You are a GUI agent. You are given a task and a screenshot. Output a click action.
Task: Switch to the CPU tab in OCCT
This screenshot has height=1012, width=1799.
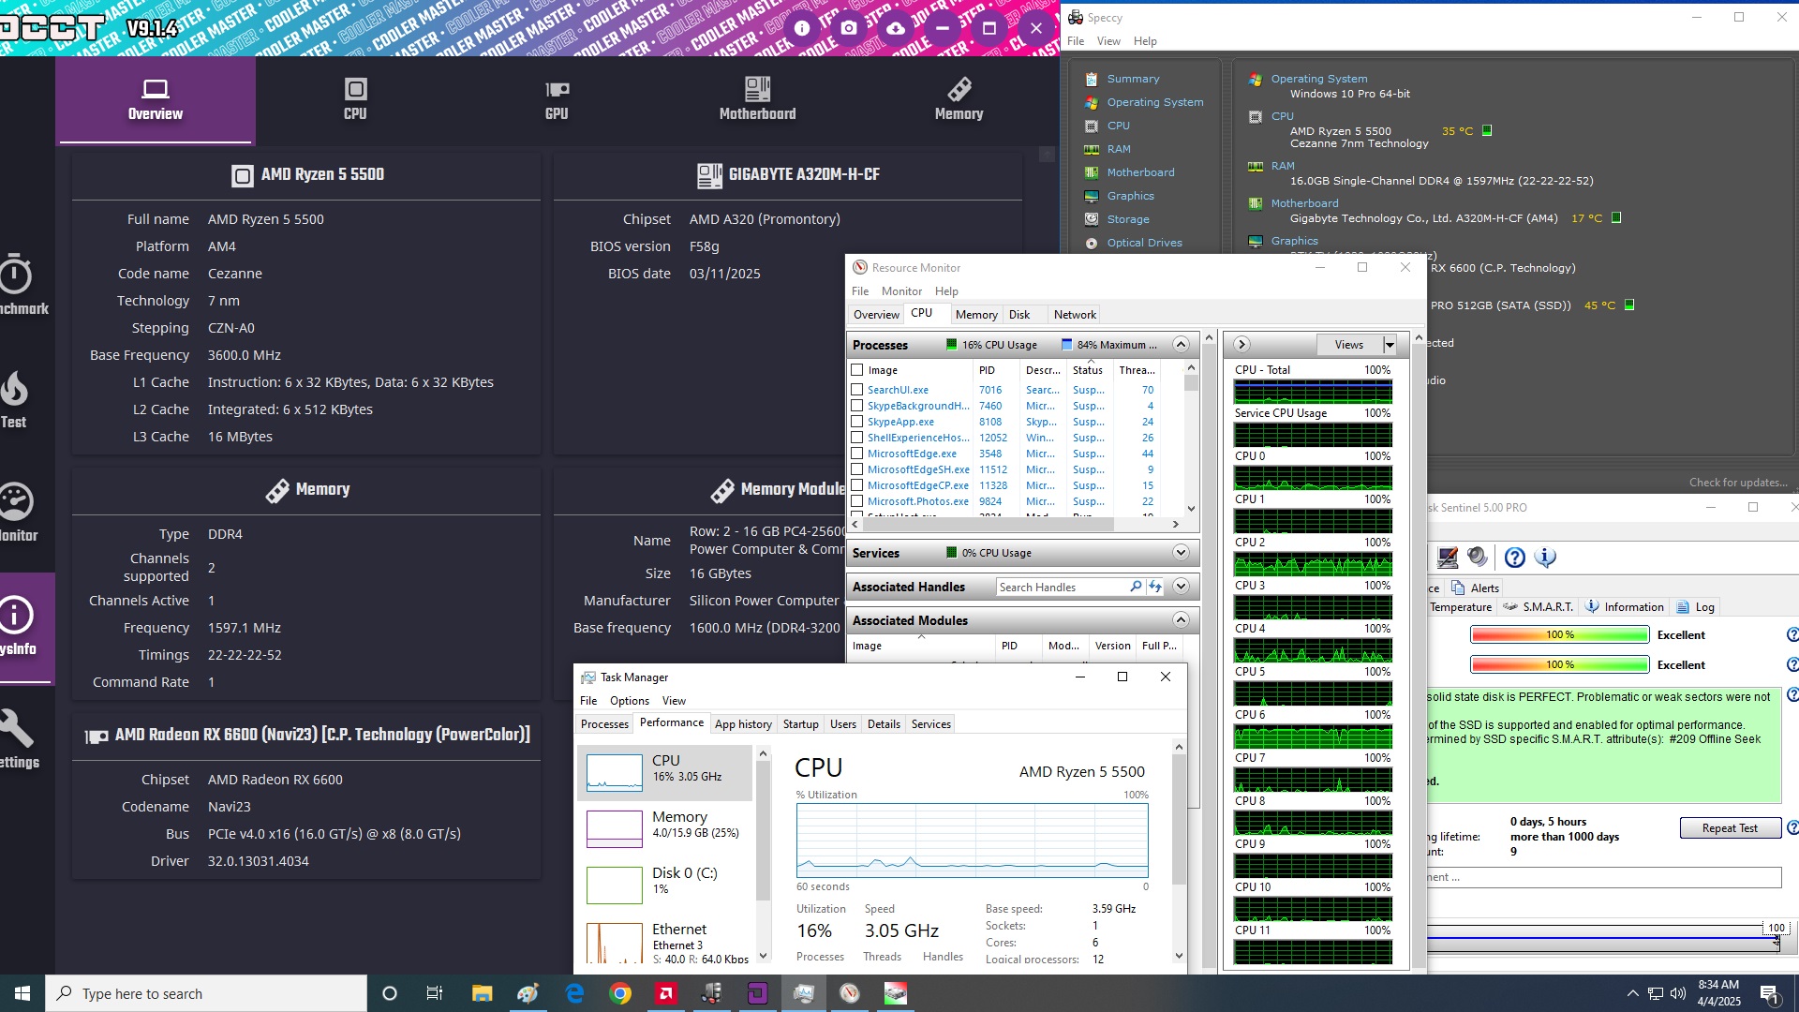click(355, 99)
